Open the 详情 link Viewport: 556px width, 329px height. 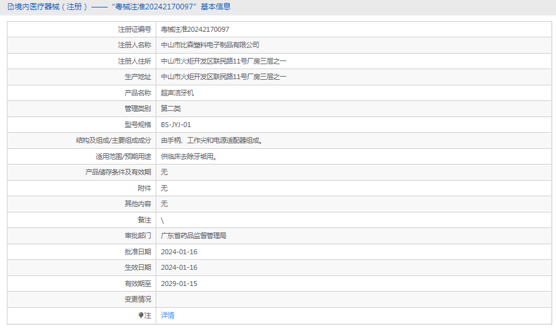pyautogui.click(x=167, y=315)
